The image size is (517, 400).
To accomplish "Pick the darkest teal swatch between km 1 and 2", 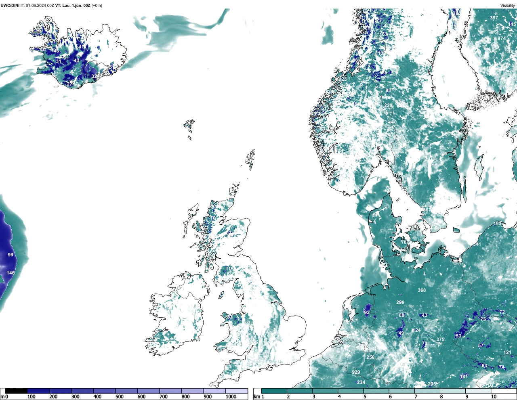I will click(274, 391).
